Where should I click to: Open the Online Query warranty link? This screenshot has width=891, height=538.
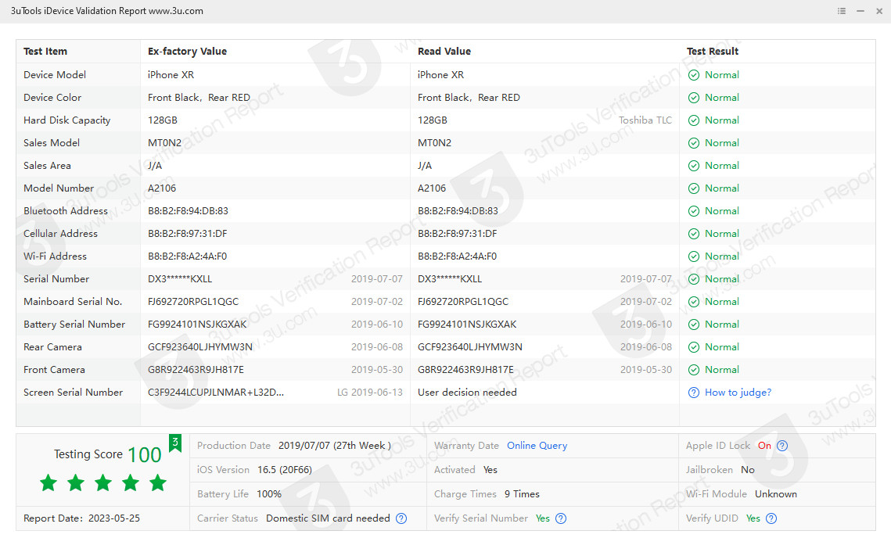537,446
